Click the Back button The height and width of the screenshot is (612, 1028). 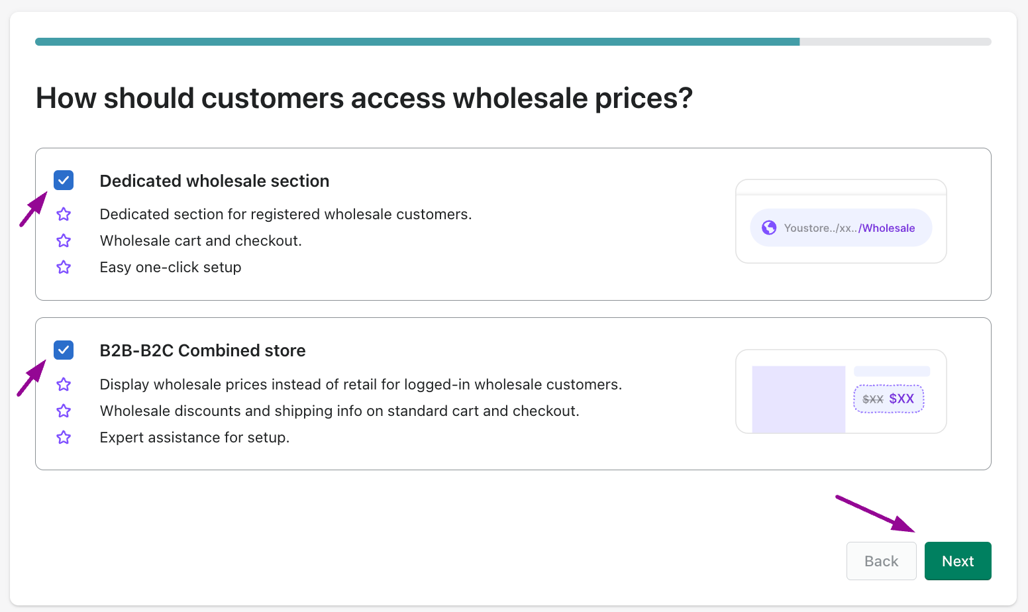click(x=881, y=561)
